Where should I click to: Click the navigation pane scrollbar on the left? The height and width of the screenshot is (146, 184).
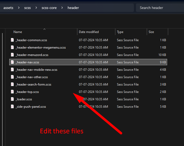(2, 89)
